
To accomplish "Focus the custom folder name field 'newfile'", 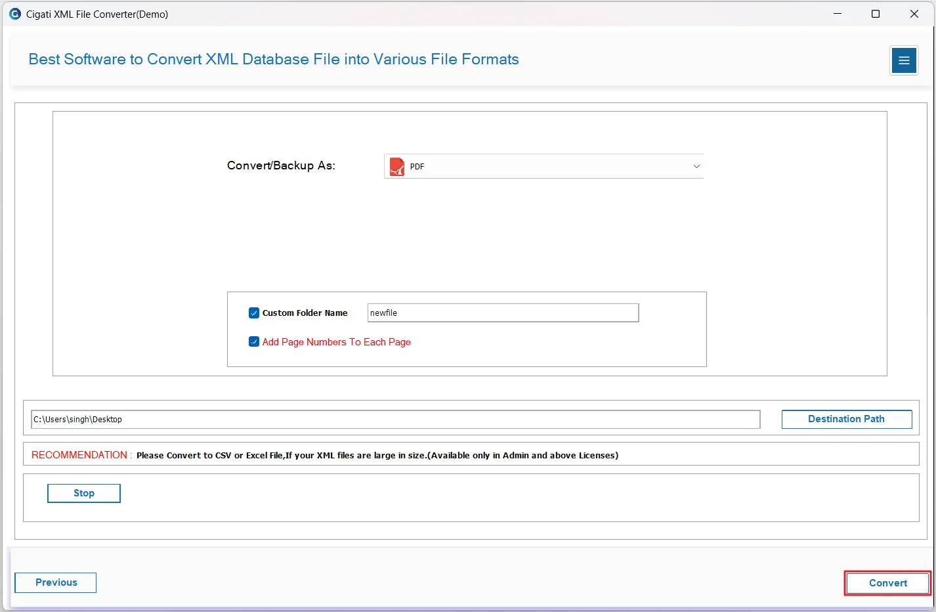I will (503, 313).
